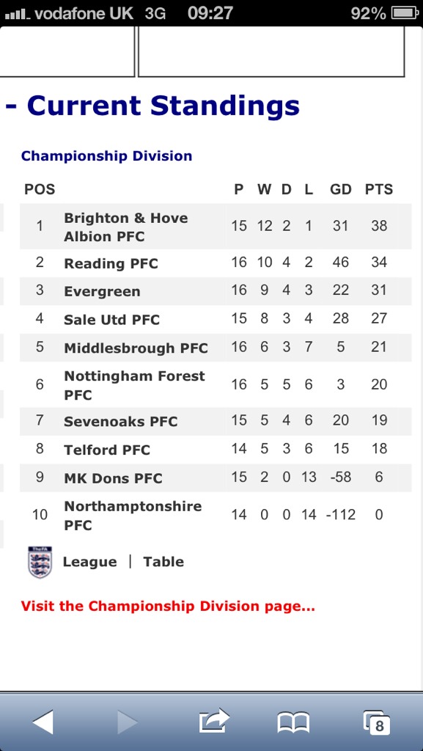Click the Championship Division heading

[107, 156]
